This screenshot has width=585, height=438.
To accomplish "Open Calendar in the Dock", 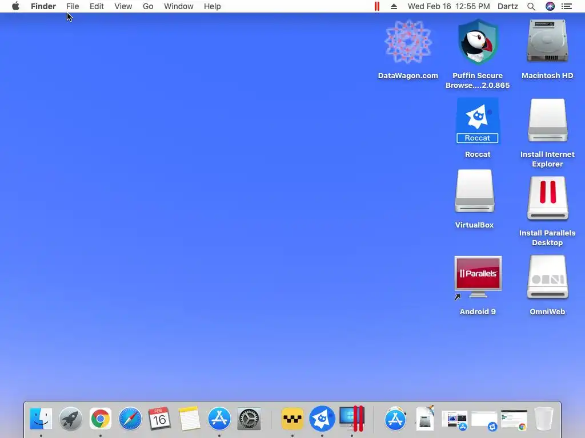I will point(160,419).
